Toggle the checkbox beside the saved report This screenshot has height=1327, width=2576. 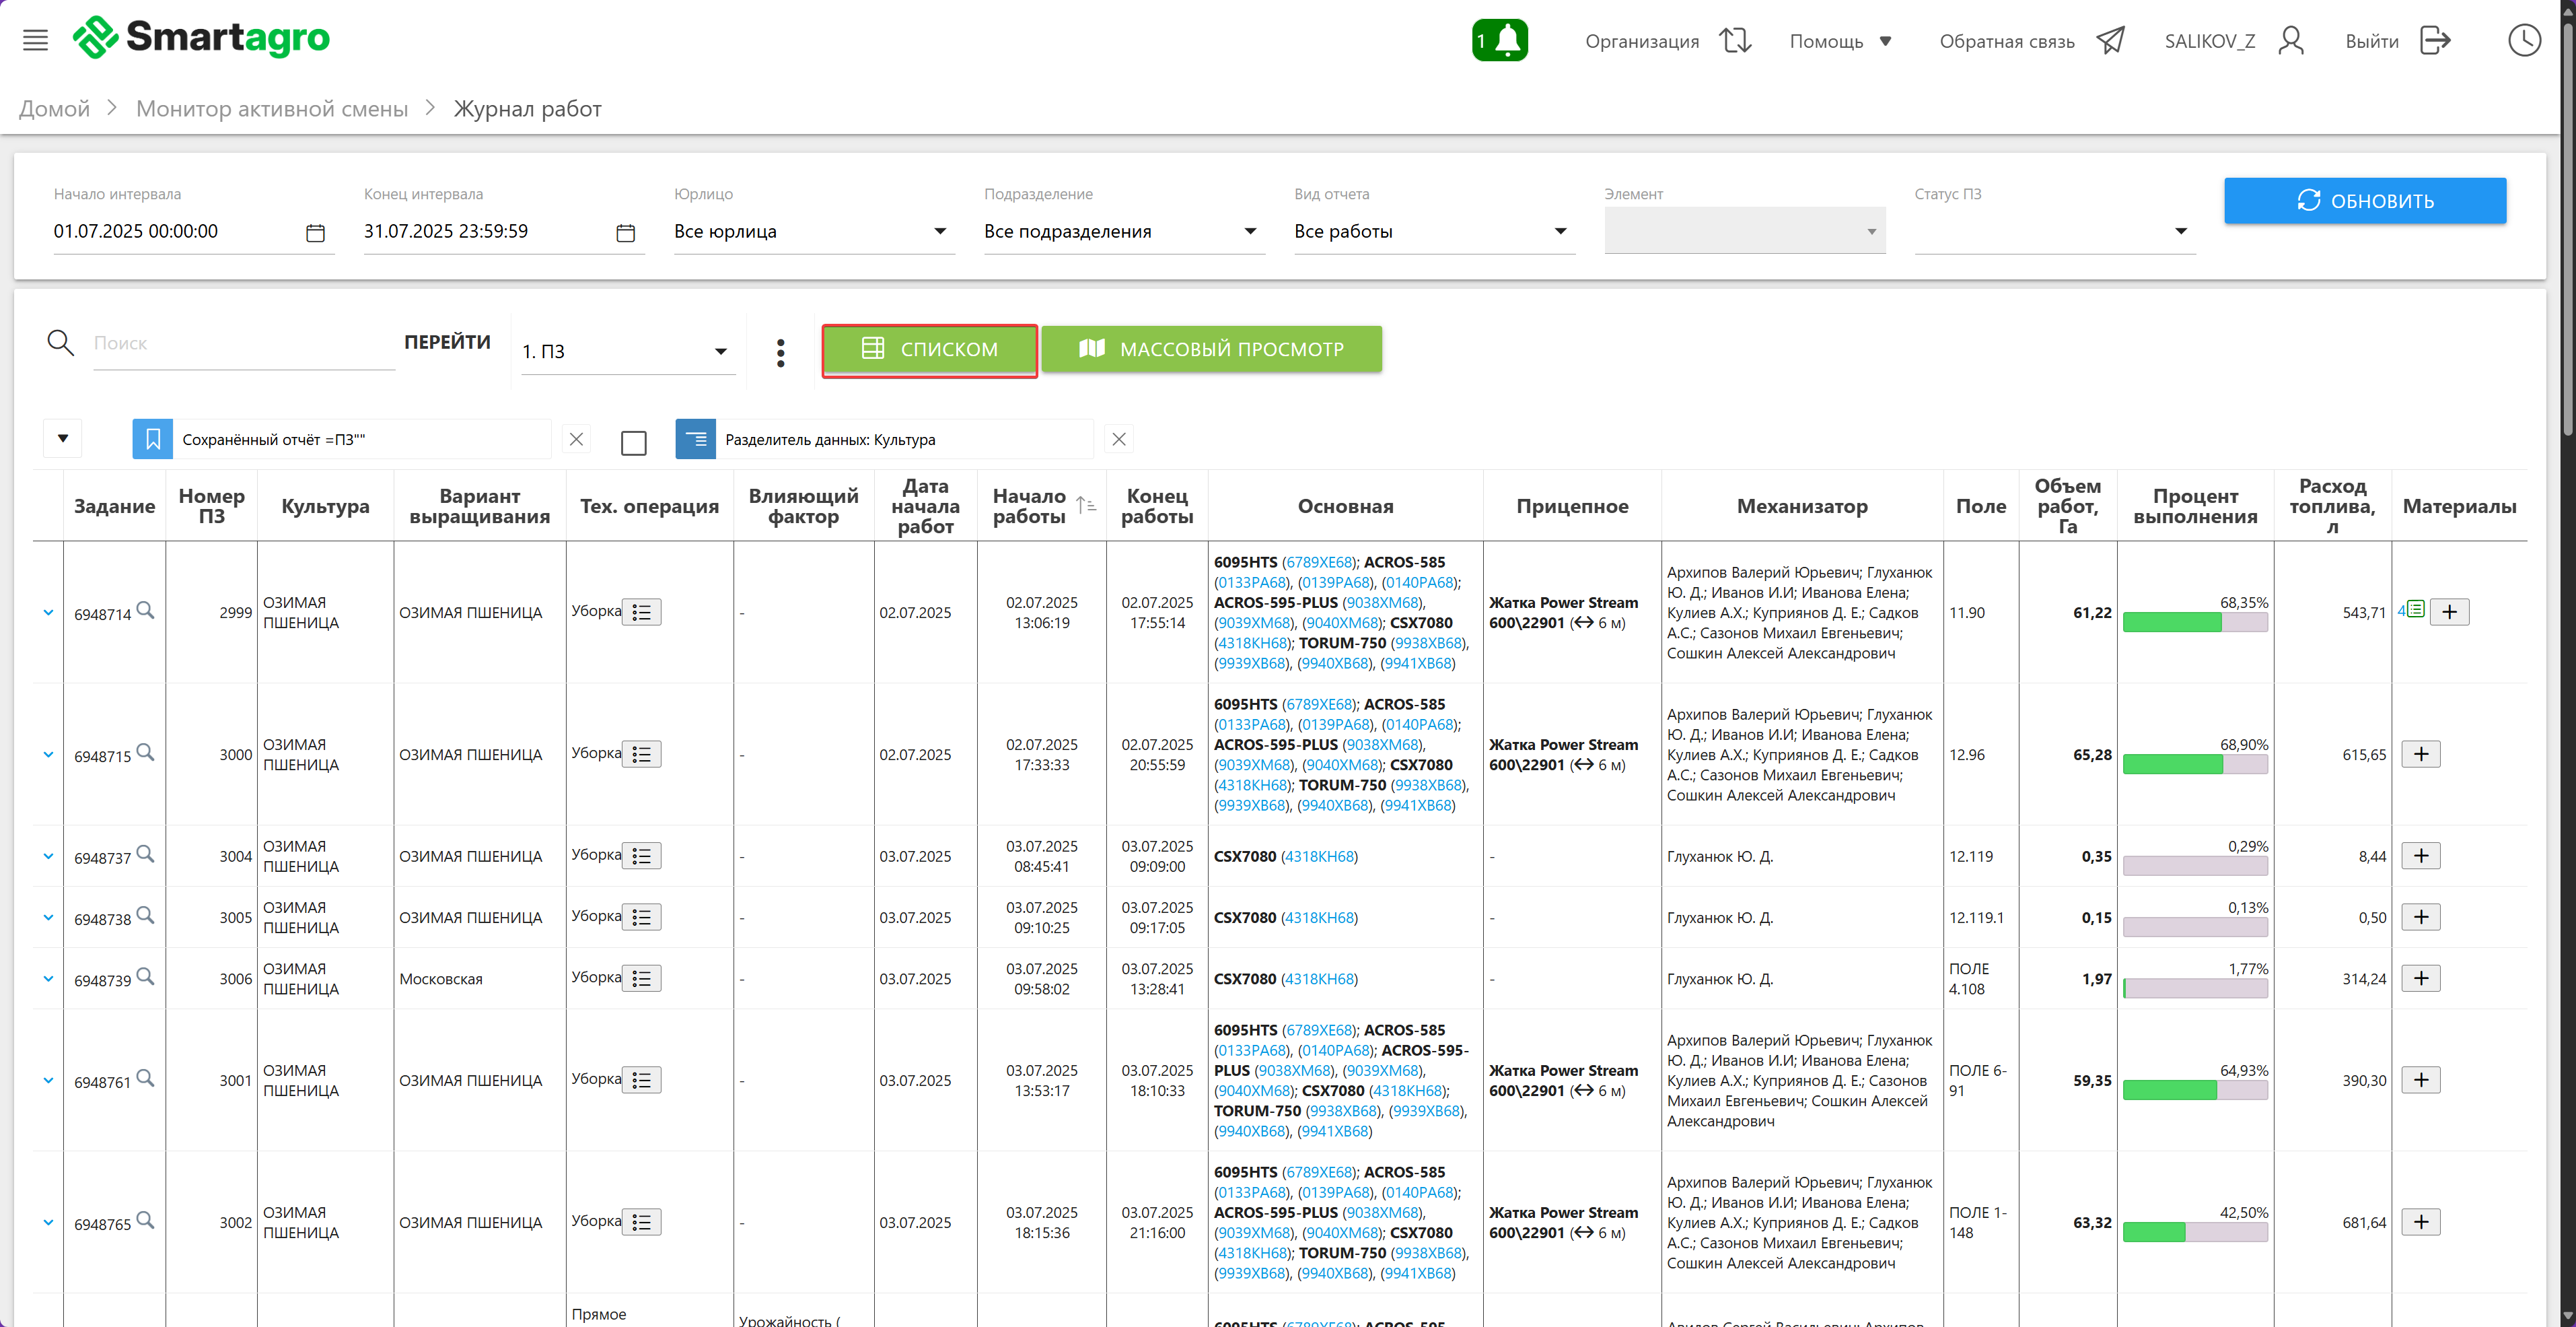(633, 442)
